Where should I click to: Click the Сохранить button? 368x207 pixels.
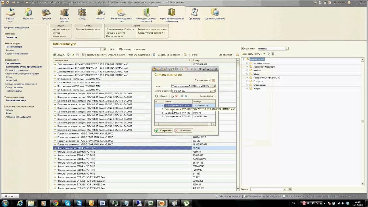click(x=164, y=131)
